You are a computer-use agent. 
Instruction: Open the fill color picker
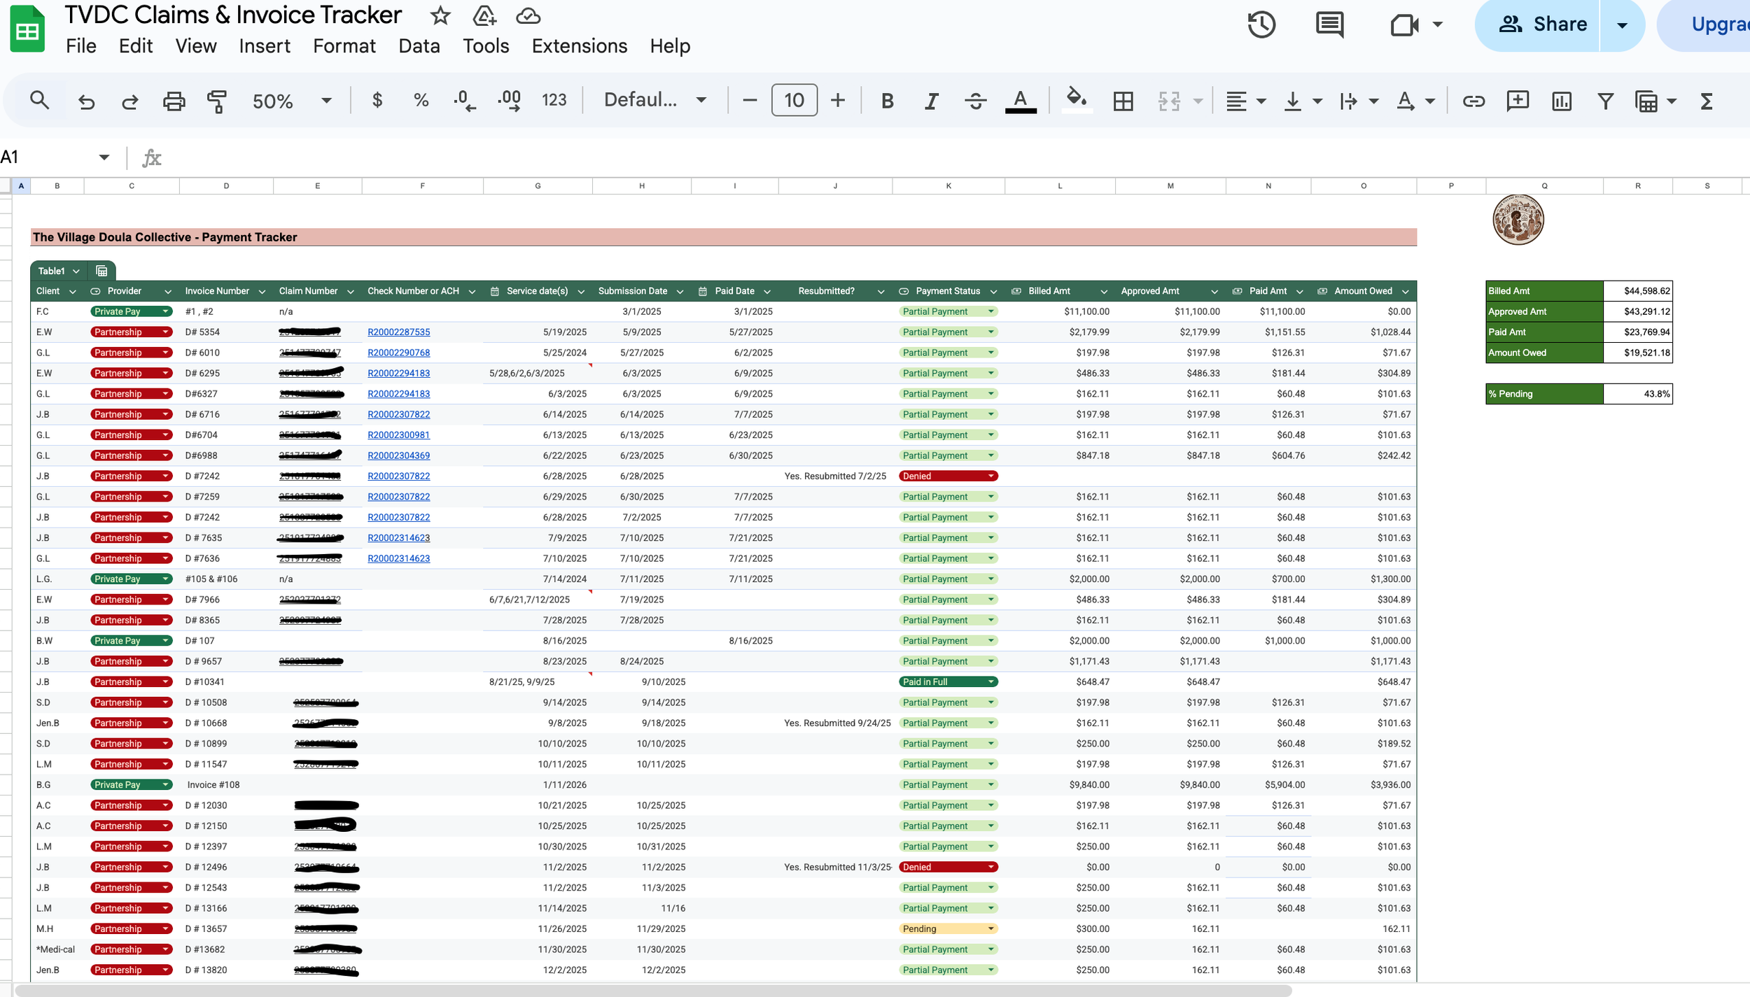point(1077,100)
